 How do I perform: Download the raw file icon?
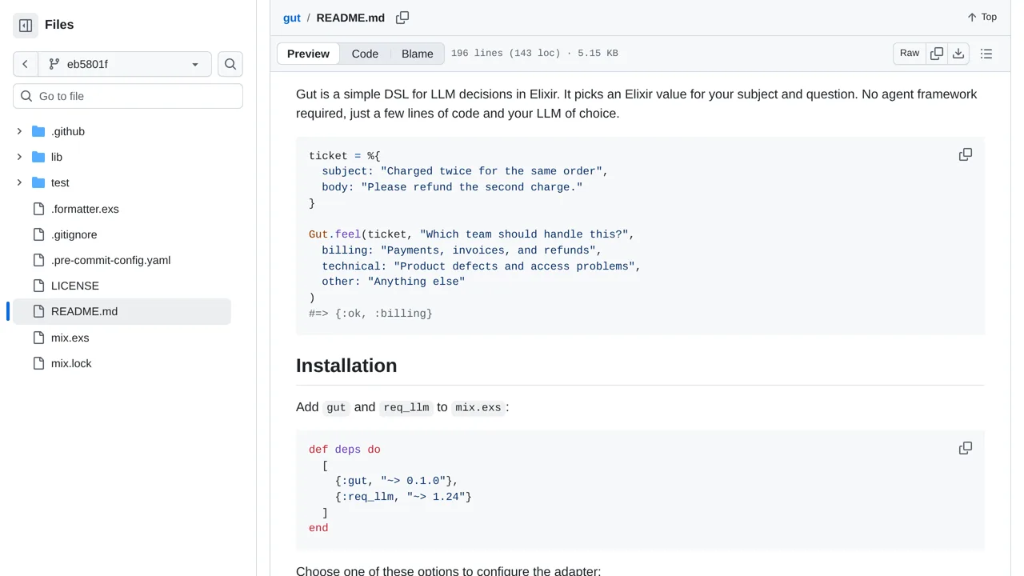[x=958, y=54]
